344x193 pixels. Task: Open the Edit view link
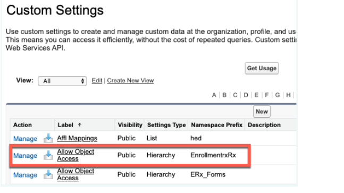click(x=97, y=80)
